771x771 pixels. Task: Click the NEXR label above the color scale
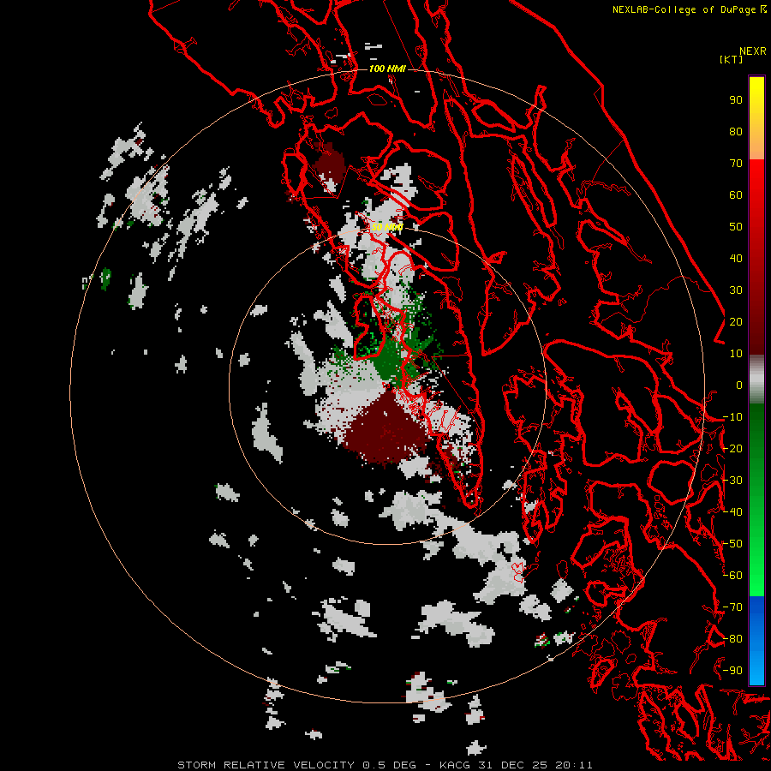[752, 51]
